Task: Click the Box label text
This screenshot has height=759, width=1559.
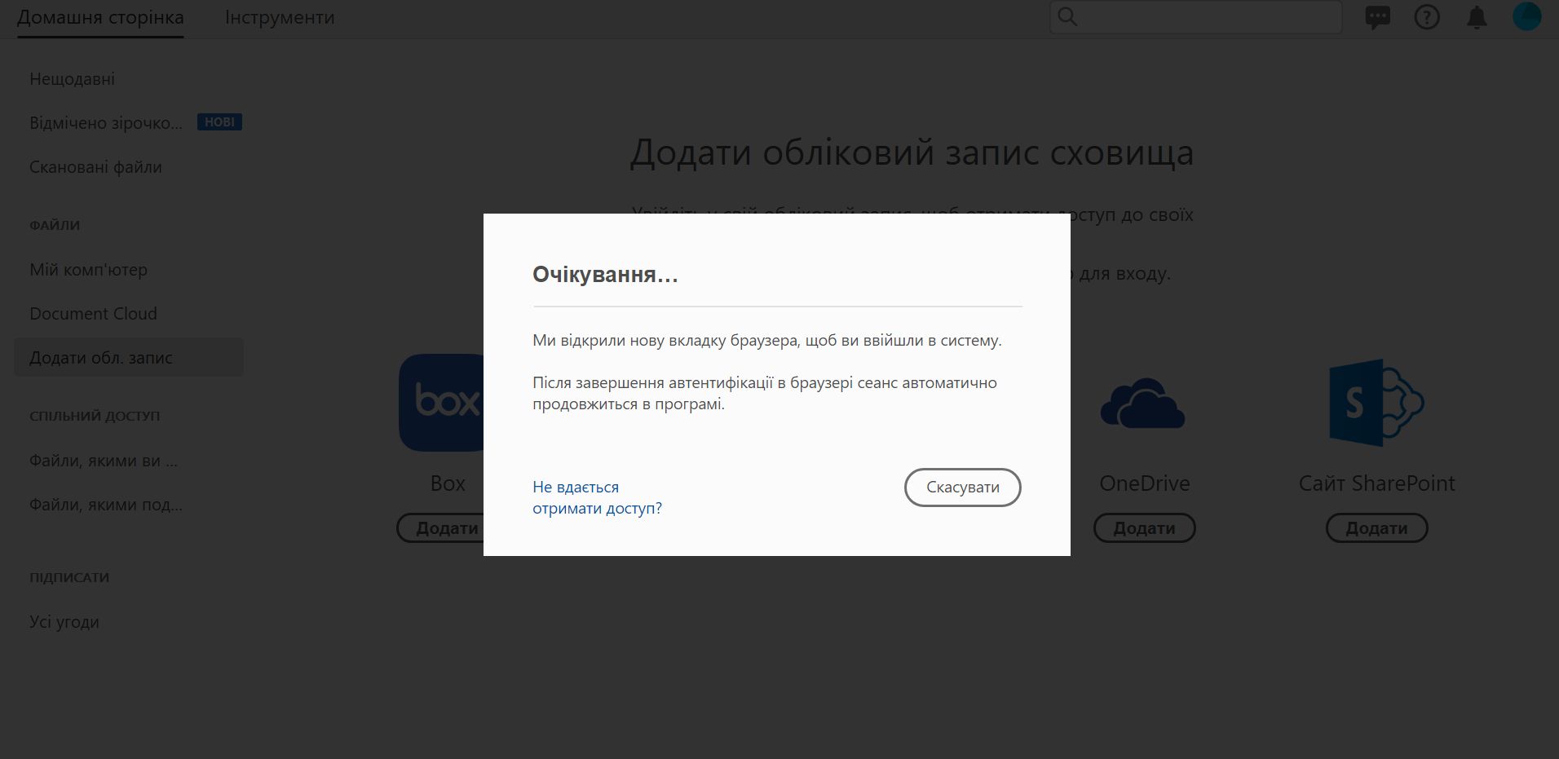Action: point(448,483)
